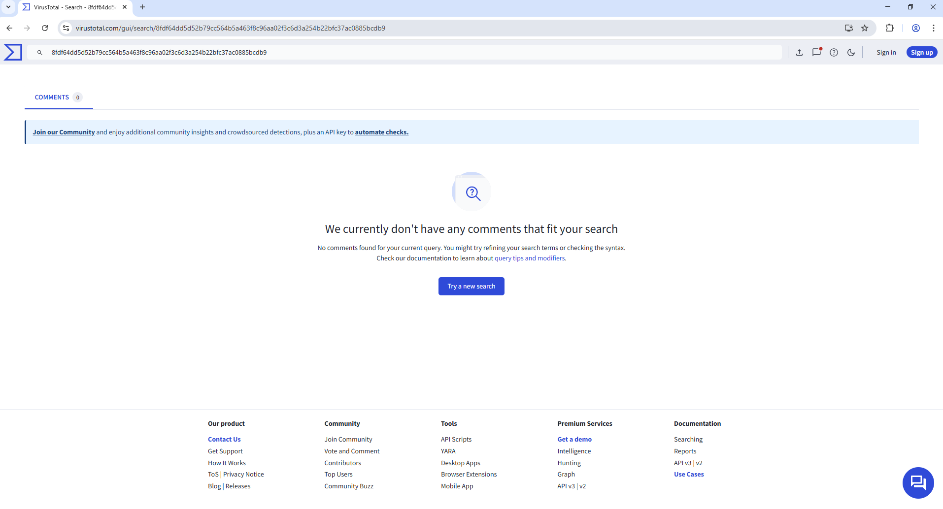Open Searching documentation link
Image resolution: width=943 pixels, height=509 pixels.
click(688, 440)
